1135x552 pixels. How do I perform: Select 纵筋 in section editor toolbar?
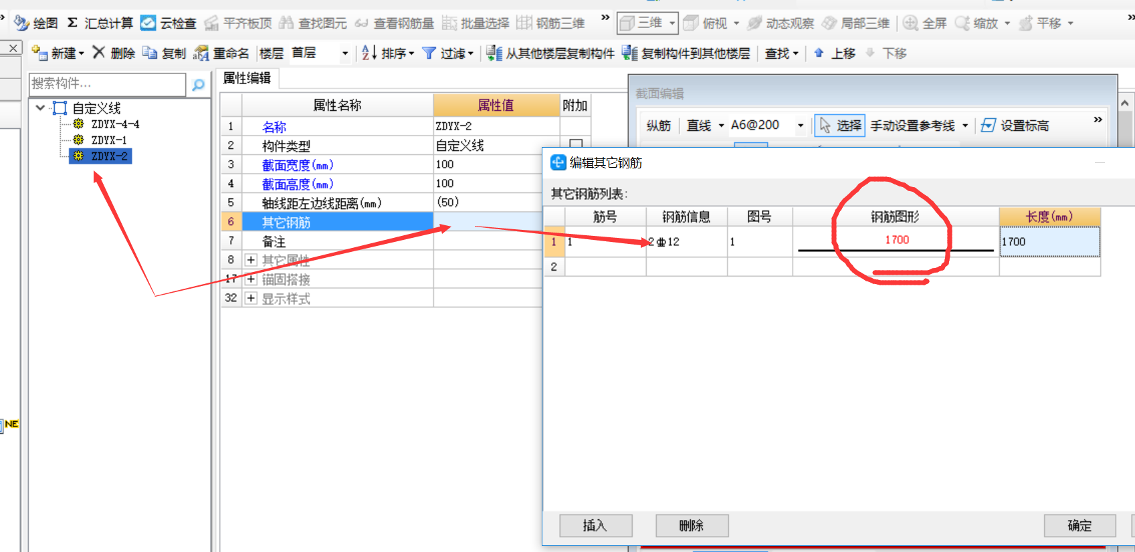click(659, 125)
